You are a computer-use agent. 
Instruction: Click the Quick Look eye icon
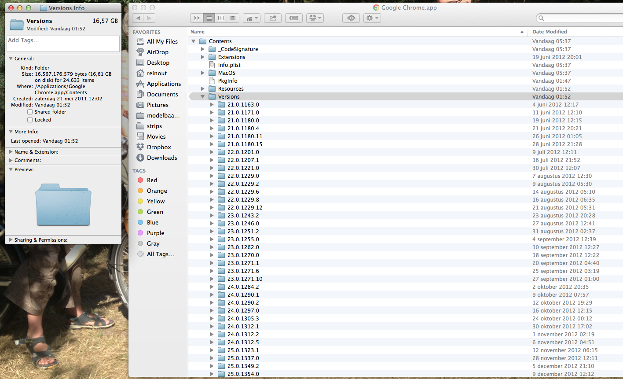tap(351, 18)
